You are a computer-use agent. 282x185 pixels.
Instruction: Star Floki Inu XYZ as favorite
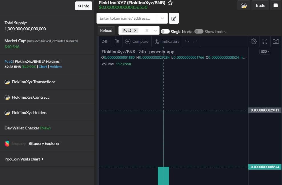tap(170, 3)
